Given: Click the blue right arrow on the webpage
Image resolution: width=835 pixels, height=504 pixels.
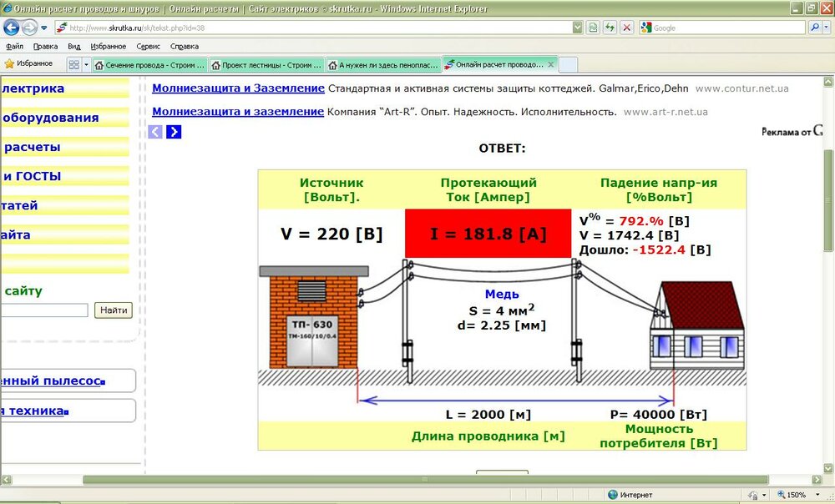Looking at the screenshot, I should [174, 131].
